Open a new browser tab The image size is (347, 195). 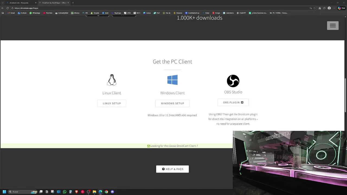[x=73, y=3]
